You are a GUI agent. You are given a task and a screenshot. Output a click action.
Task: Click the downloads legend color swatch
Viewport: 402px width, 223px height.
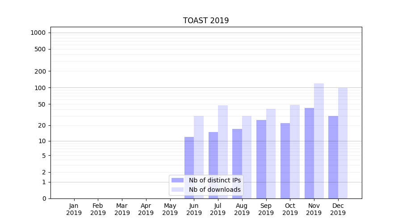(178, 190)
